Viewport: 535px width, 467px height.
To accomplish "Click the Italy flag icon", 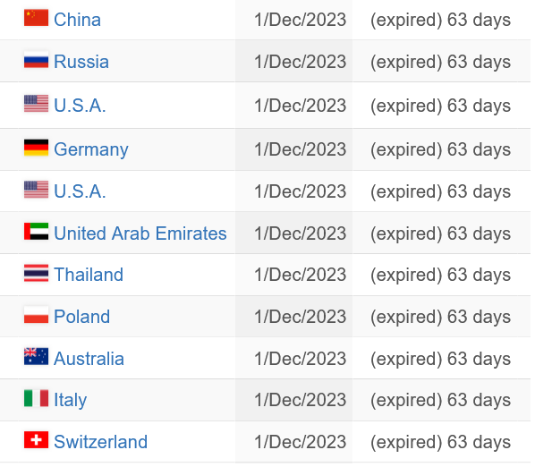I will pos(36,398).
